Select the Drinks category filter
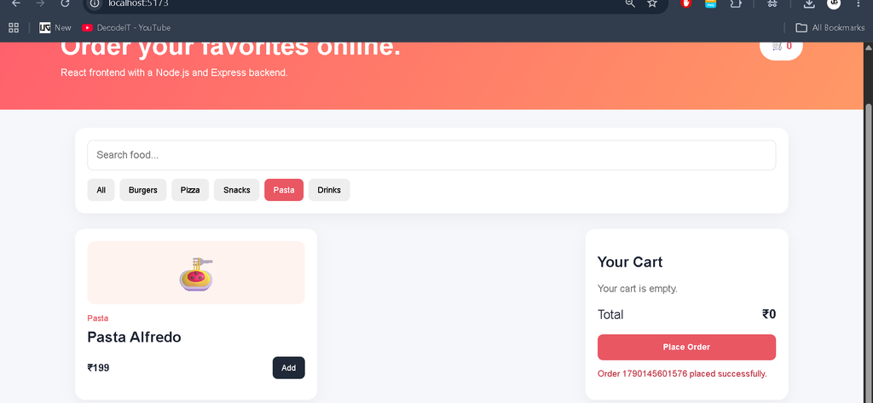The image size is (873, 403). (x=329, y=190)
